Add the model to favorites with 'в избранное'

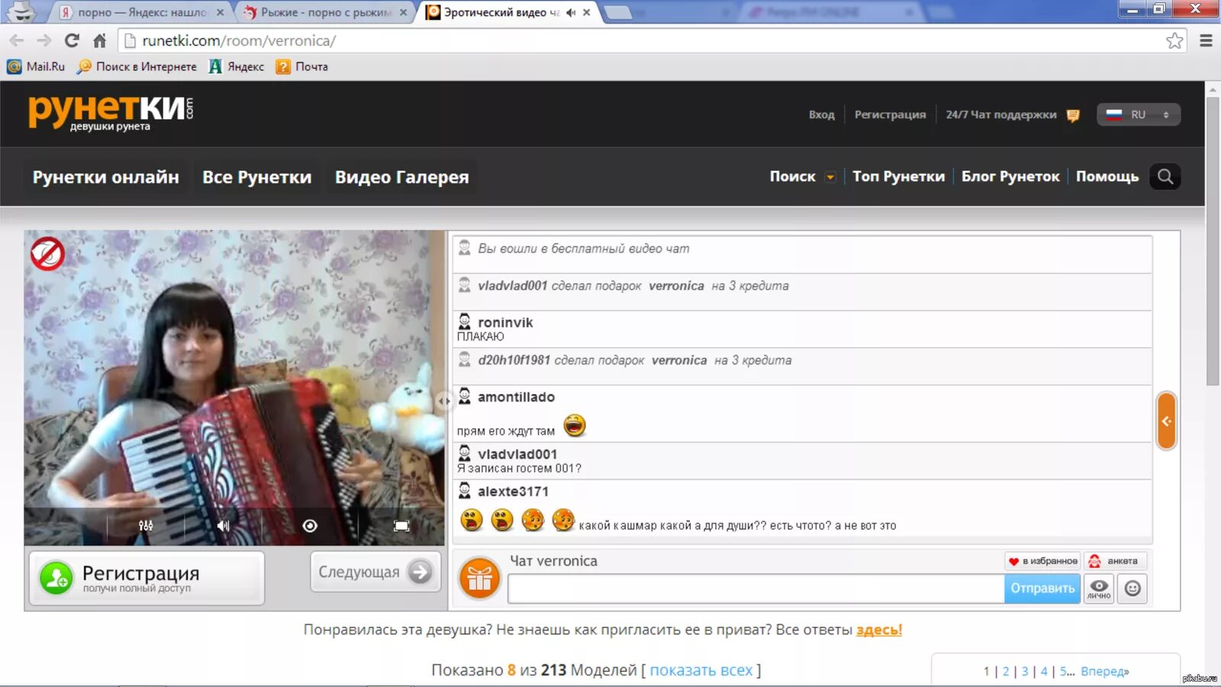click(x=1042, y=561)
